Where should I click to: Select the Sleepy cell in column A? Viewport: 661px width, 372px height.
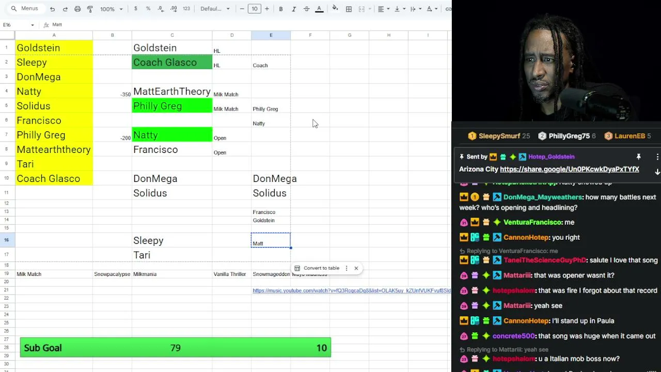click(x=54, y=62)
